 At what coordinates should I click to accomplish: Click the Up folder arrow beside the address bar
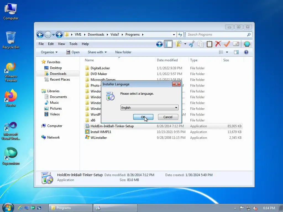pyautogui.click(x=59, y=35)
